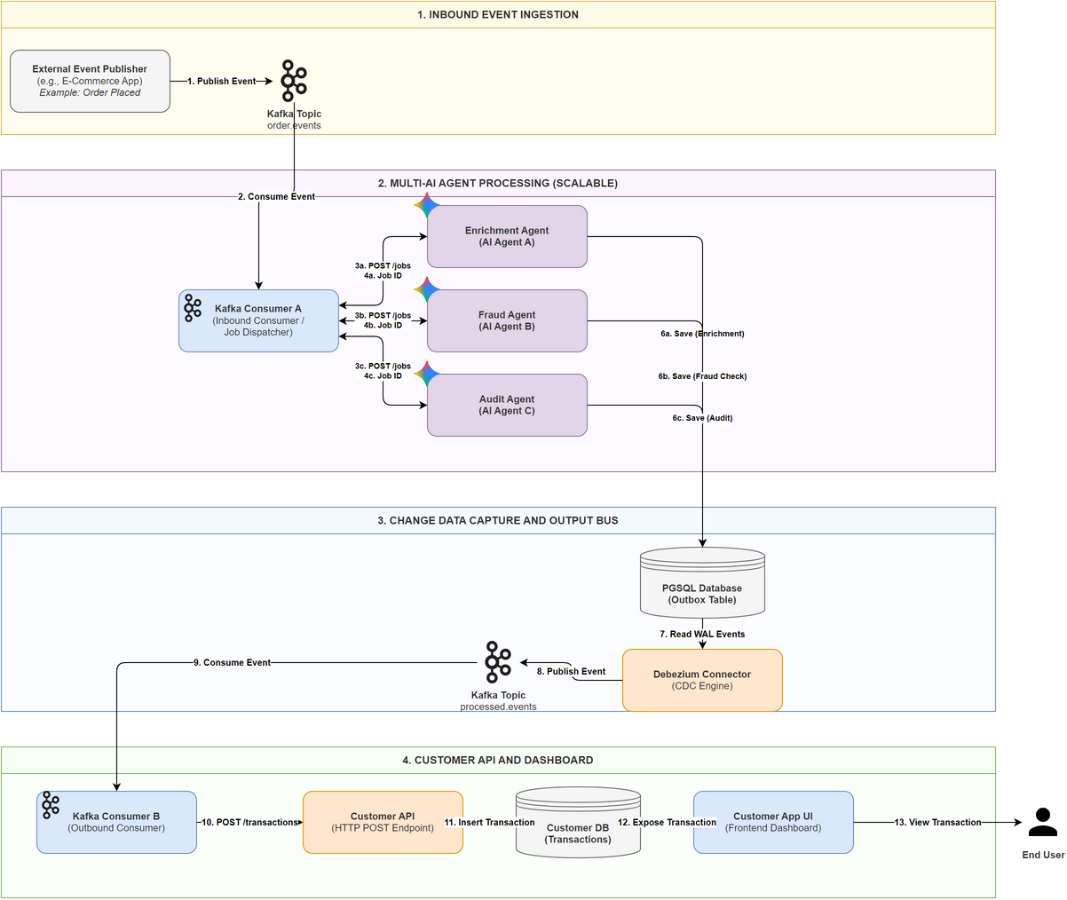Click the '8. Publish Event' label
This screenshot has width=1067, height=900.
click(x=571, y=672)
